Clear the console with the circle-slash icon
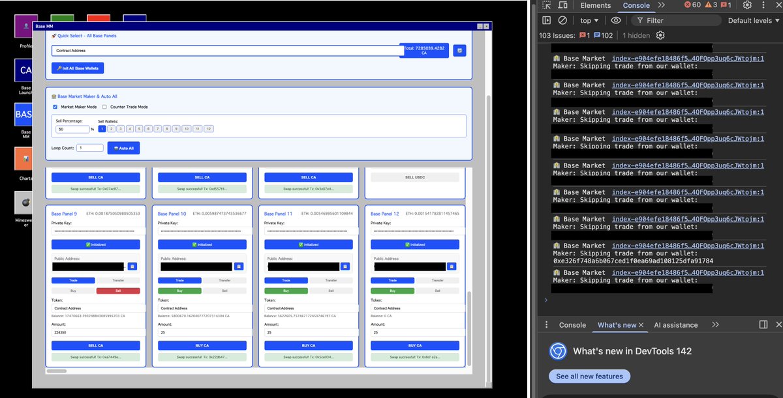The image size is (783, 398). pyautogui.click(x=562, y=20)
